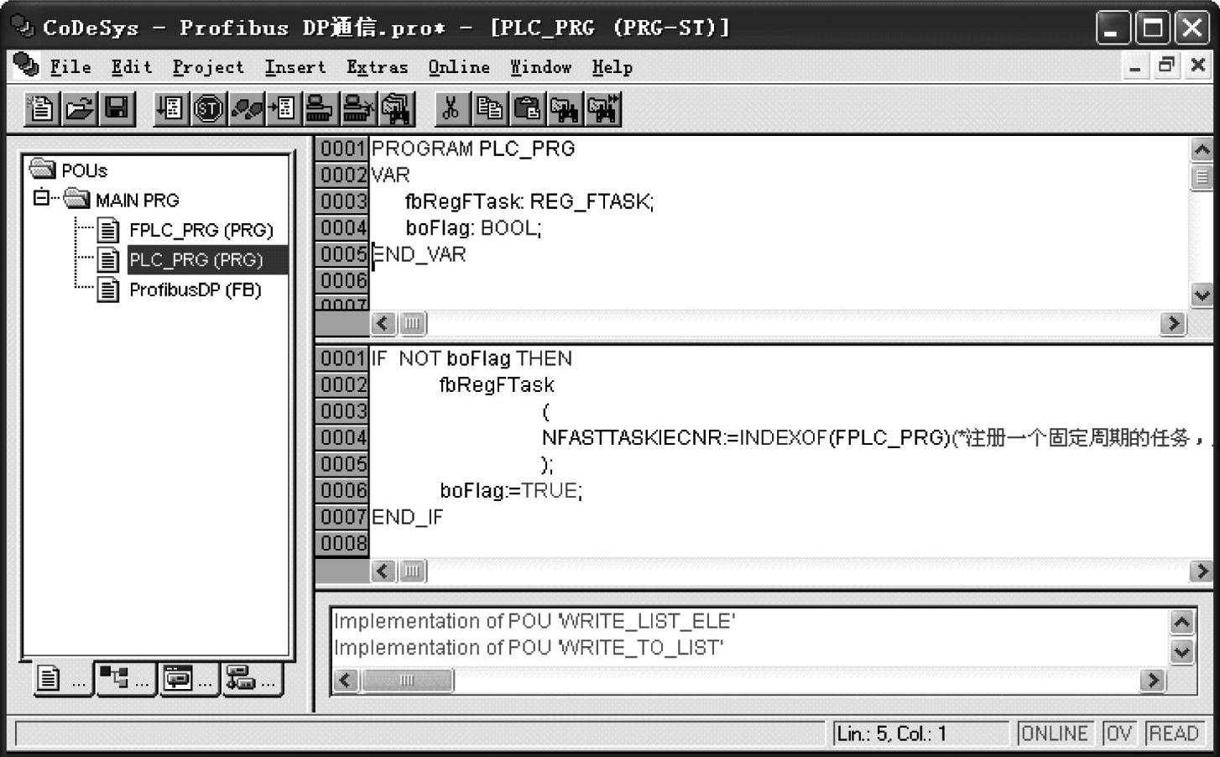Switch to the Visualizations tab

pos(189,678)
